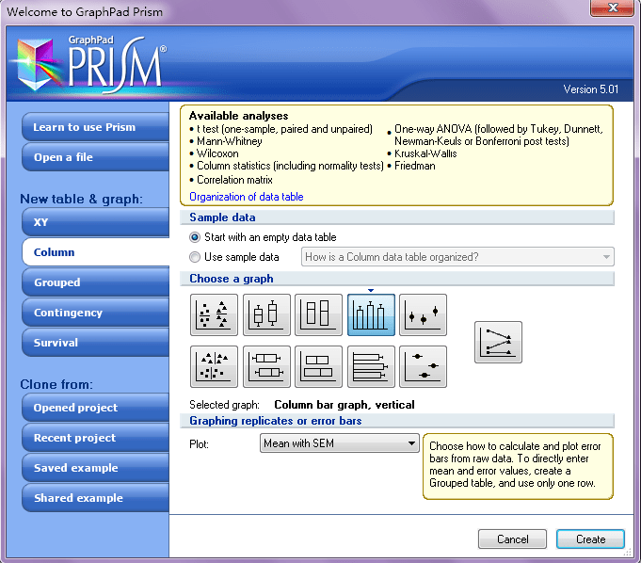Pick the floating bars vertical graph icon
The image size is (641, 563).
click(x=318, y=314)
